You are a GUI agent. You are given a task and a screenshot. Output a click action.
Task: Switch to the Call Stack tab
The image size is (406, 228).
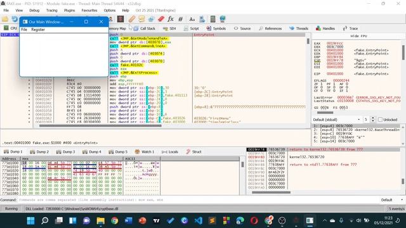point(145,28)
